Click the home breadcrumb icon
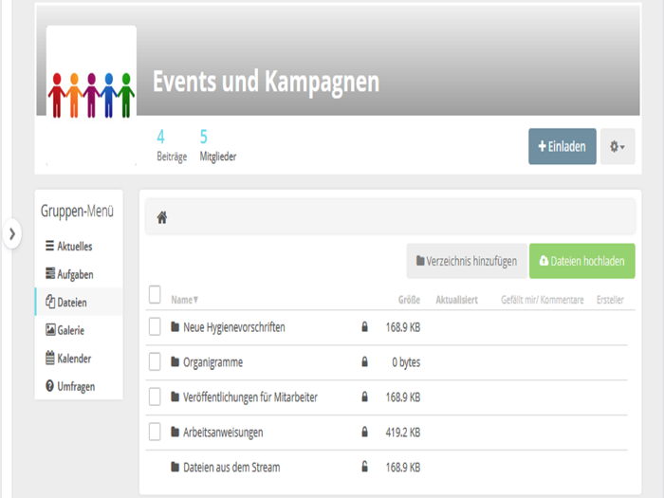This screenshot has width=664, height=498. click(162, 218)
